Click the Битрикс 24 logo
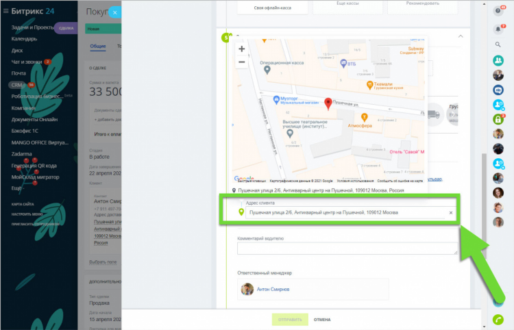The width and height of the screenshot is (514, 330). [32, 11]
